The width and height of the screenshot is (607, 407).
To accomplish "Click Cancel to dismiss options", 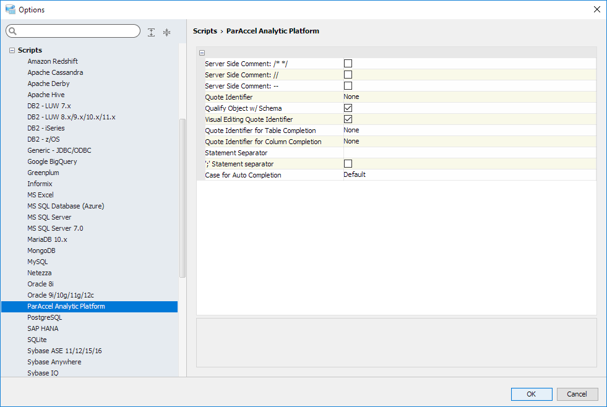I will 577,394.
